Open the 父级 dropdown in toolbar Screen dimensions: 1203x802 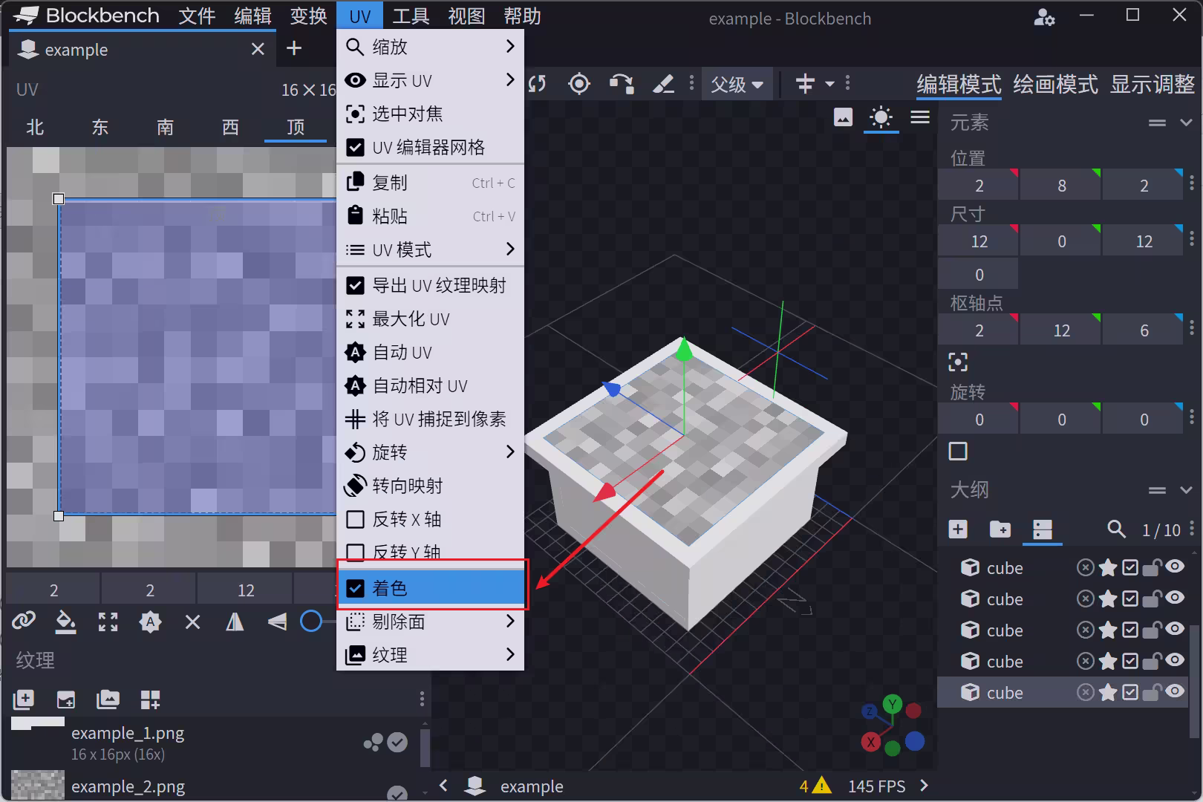[737, 84]
